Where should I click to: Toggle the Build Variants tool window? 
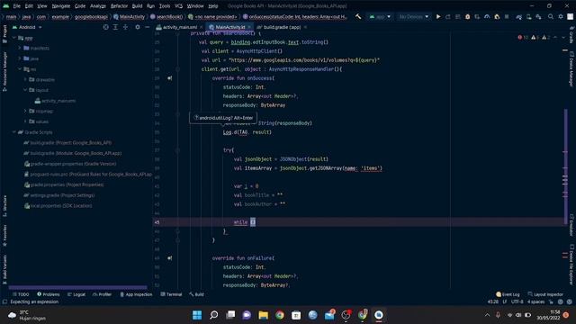(4, 269)
